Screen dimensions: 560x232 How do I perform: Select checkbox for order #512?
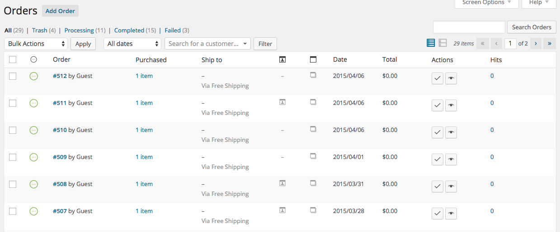[x=13, y=76]
